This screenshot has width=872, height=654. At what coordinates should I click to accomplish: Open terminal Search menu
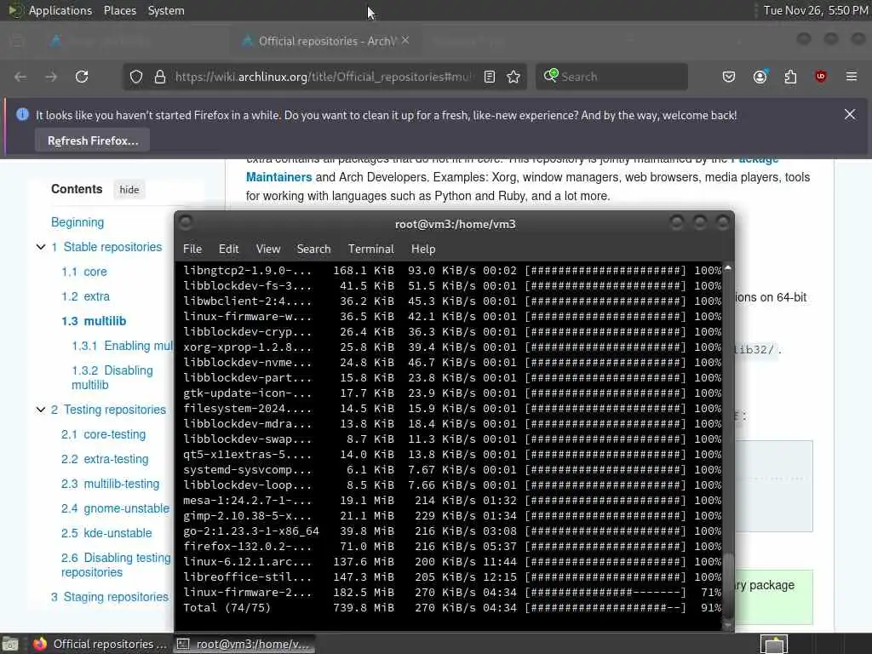click(313, 249)
